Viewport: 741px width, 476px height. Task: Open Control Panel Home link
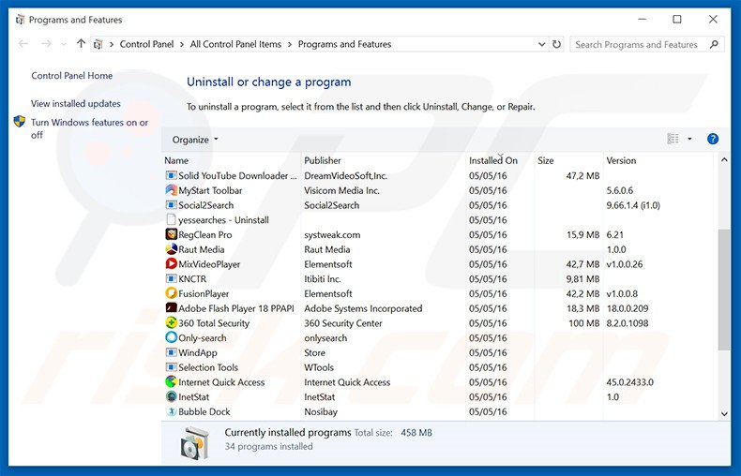pyautogui.click(x=71, y=76)
